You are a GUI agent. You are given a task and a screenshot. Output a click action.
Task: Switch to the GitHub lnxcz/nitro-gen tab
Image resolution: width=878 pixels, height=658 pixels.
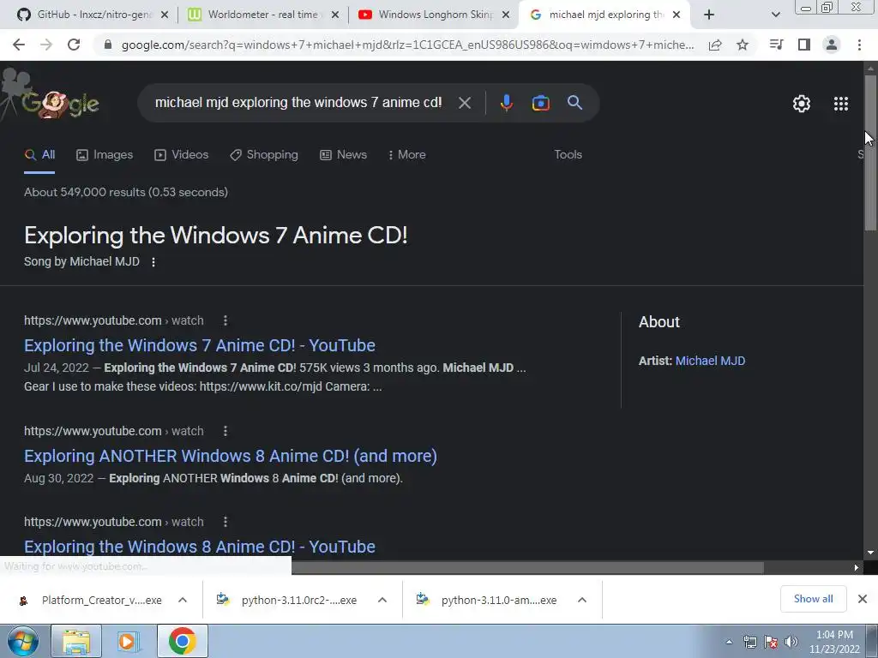(x=93, y=15)
